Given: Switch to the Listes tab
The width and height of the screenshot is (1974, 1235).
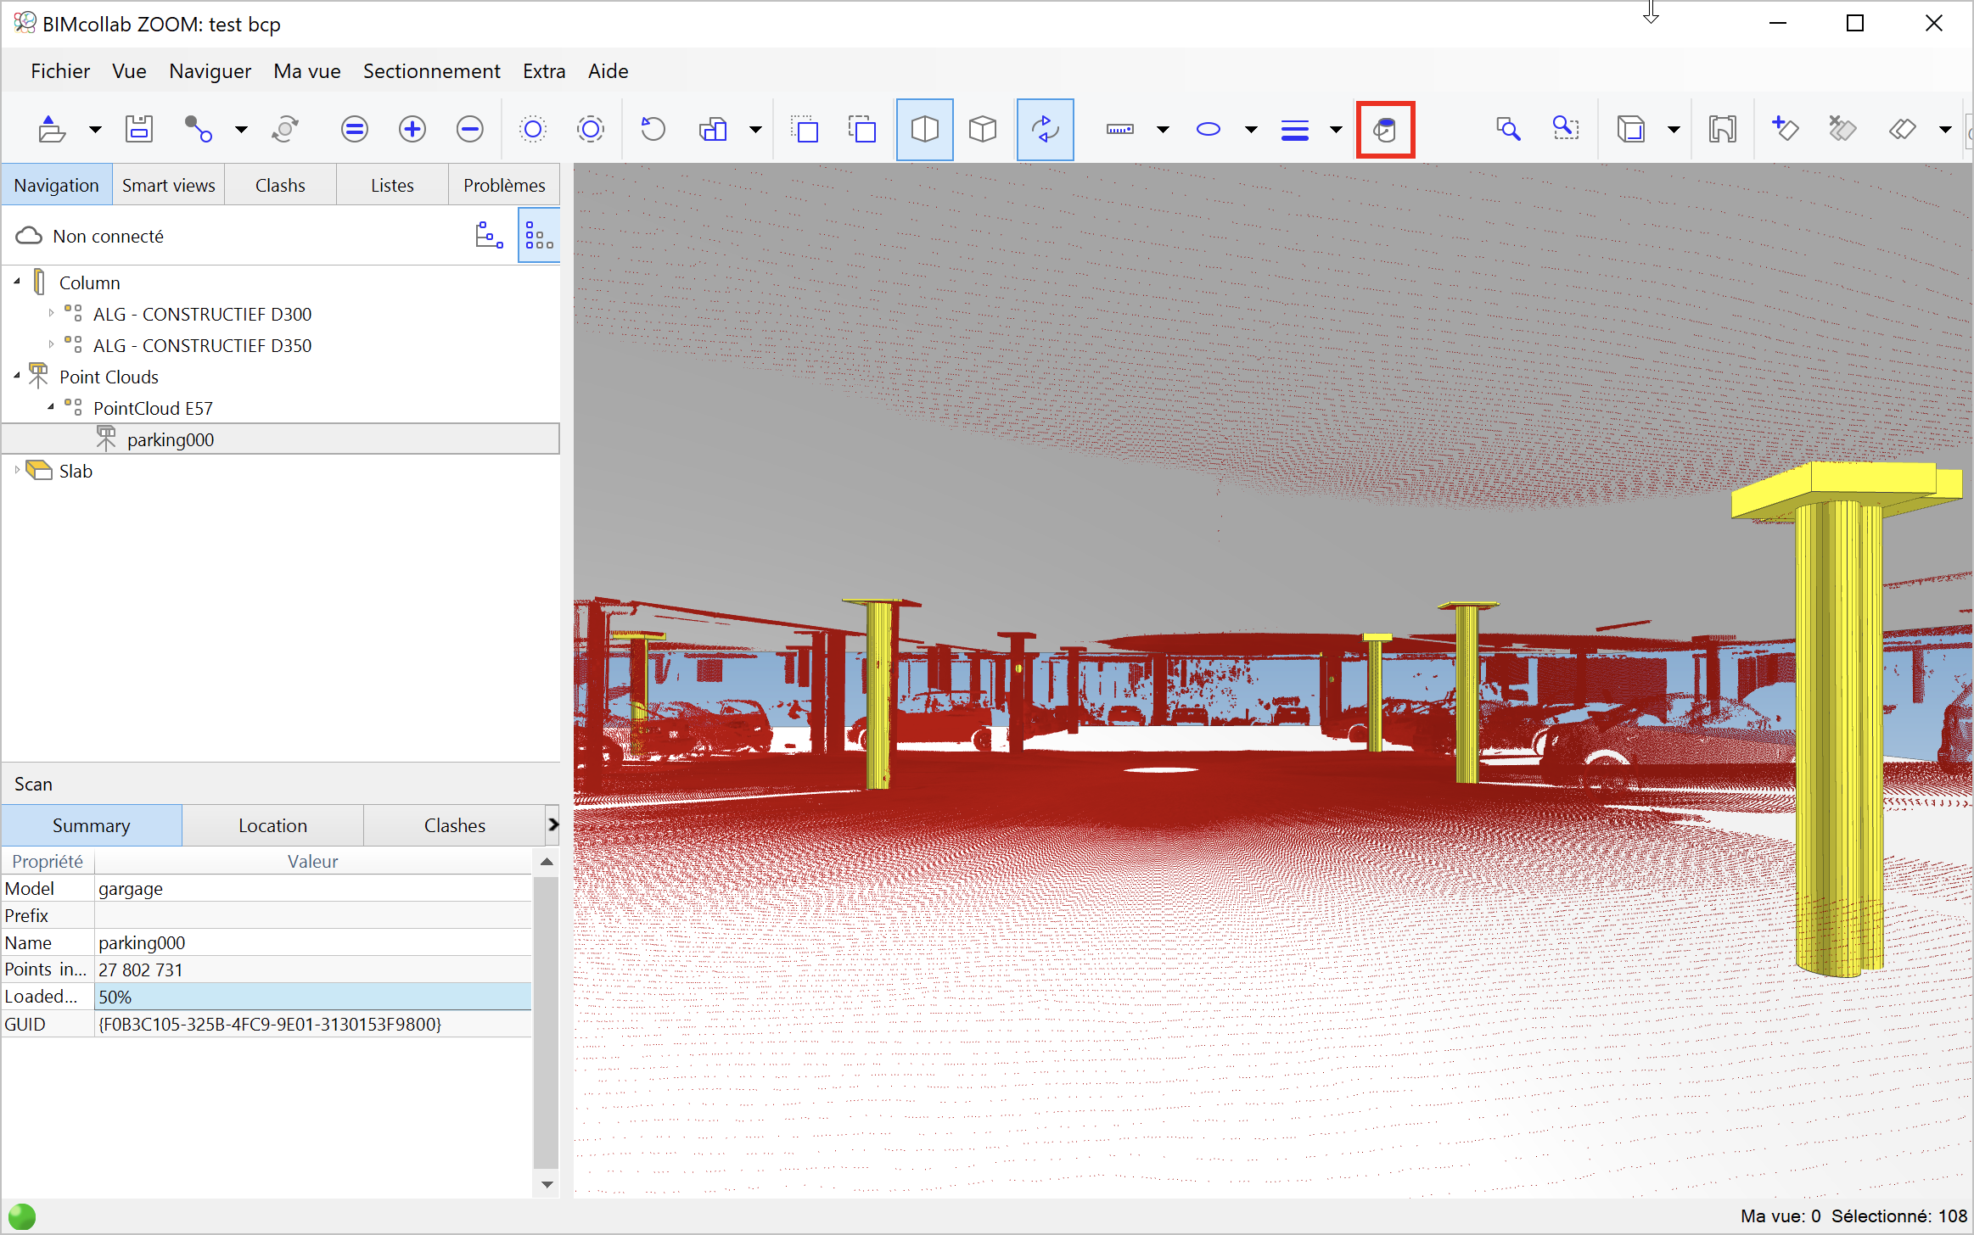Looking at the screenshot, I should (392, 185).
